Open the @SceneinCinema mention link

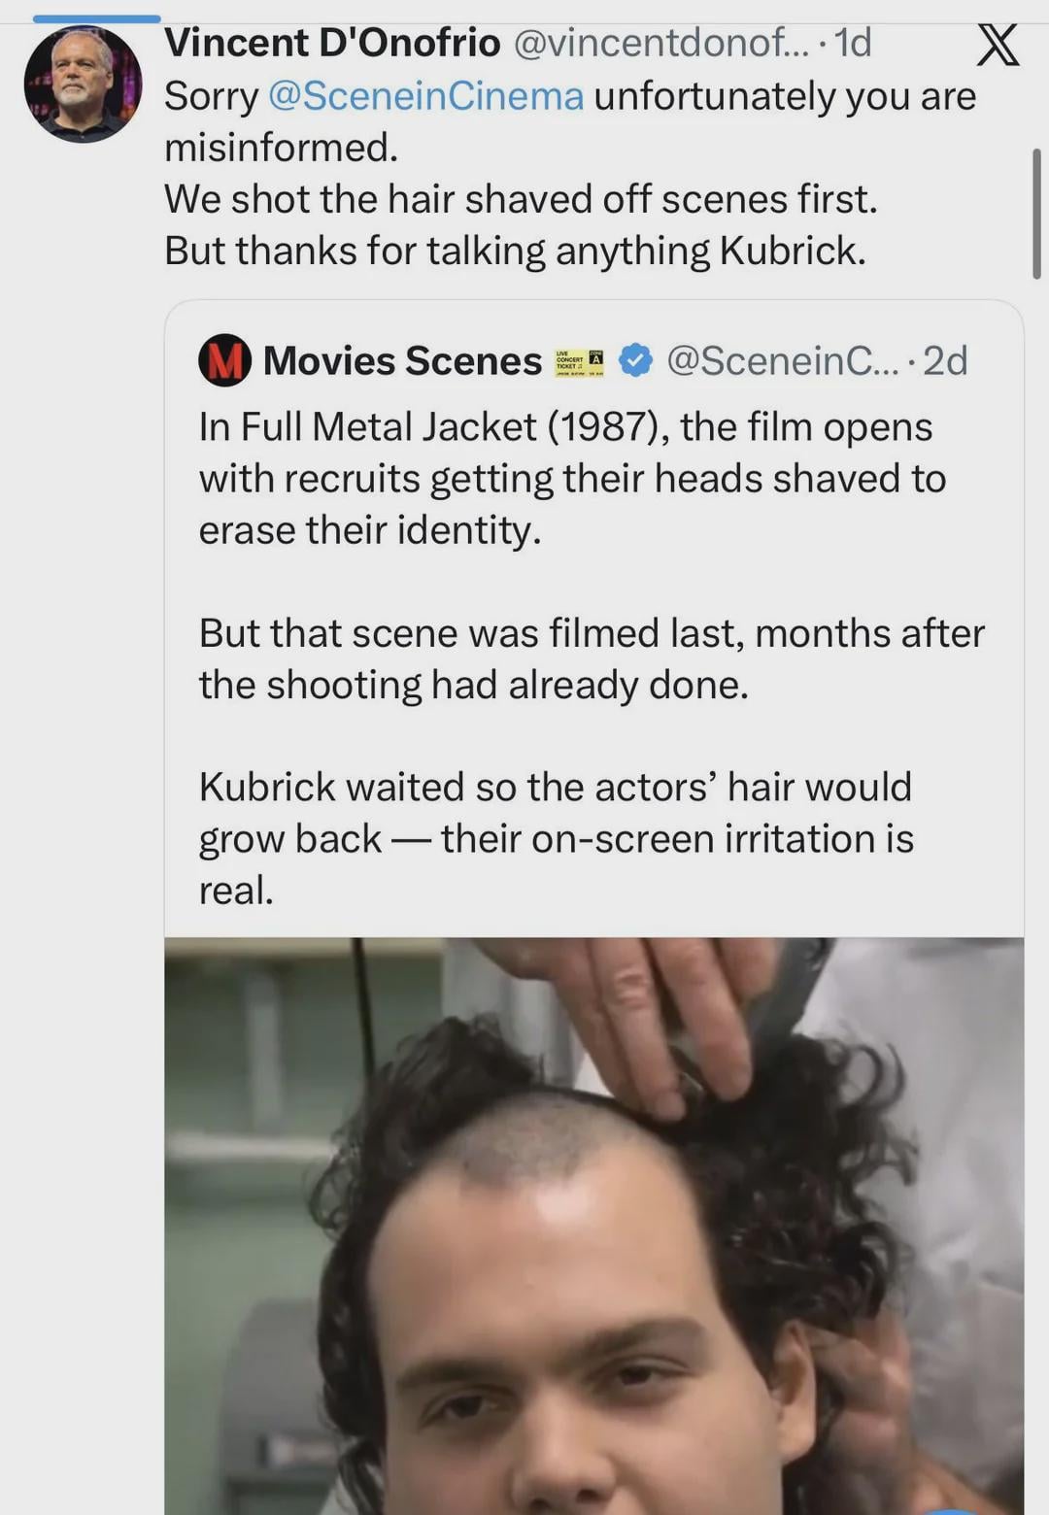point(425,96)
